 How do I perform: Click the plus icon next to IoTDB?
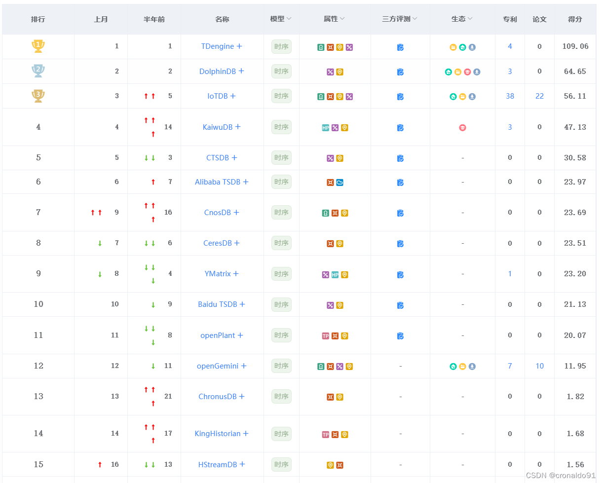pos(233,96)
